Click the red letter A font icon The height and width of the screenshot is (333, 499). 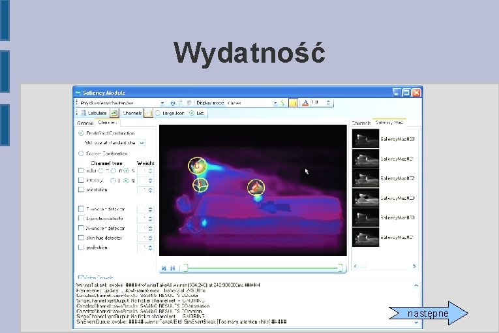[x=305, y=103]
